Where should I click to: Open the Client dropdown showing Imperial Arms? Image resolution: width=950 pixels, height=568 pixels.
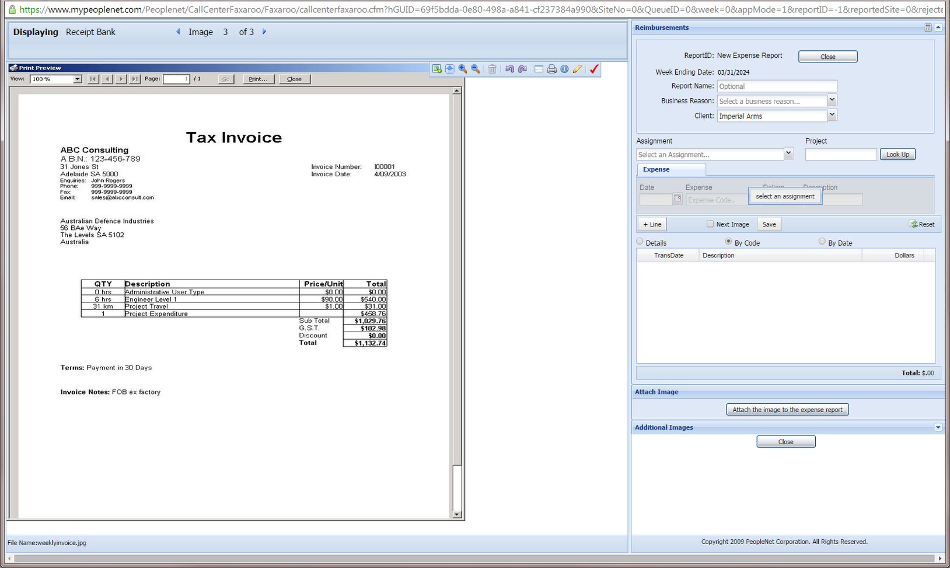point(832,115)
